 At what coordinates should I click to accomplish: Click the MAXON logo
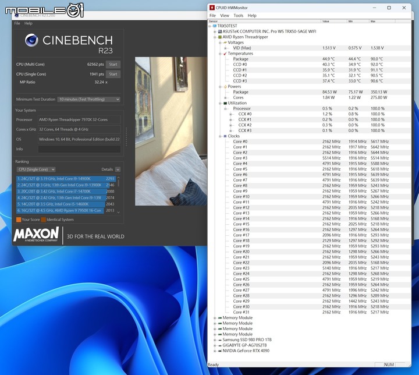pos(36,234)
